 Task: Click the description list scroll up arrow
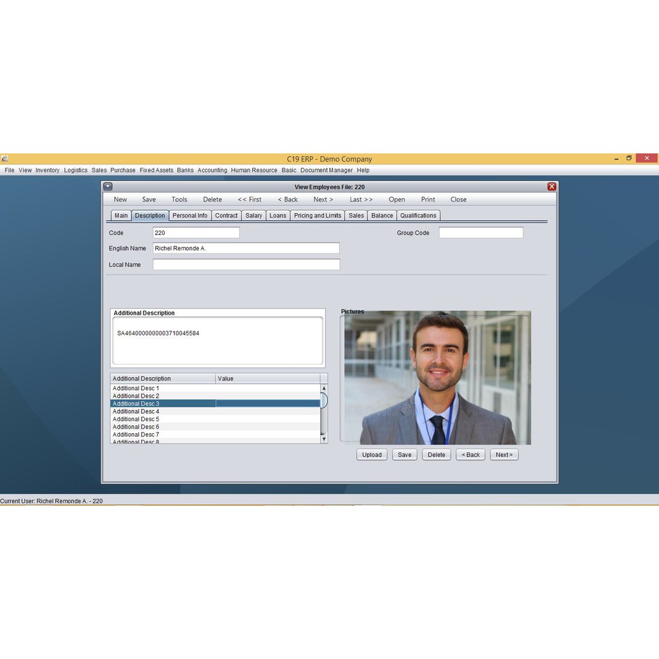(x=324, y=388)
